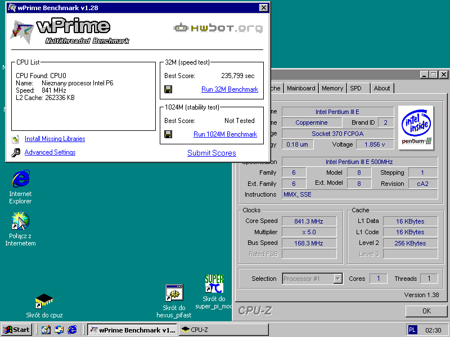
Task: Click the Nieznany procesor Intel P6 text
Action: [78, 83]
